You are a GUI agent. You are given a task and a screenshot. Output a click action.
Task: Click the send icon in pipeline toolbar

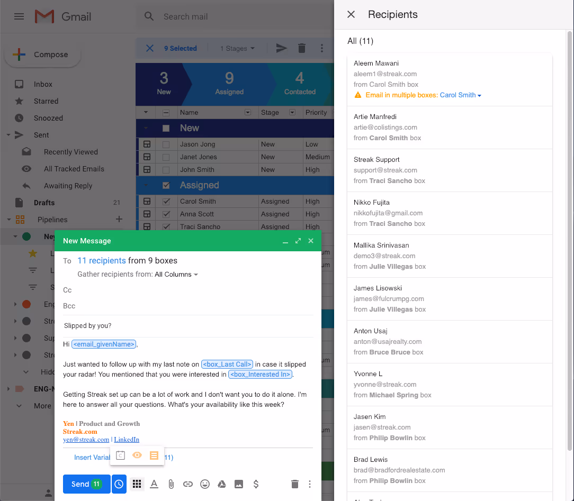[281, 48]
